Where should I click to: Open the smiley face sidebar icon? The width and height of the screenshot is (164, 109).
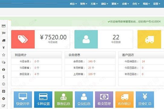(4, 84)
